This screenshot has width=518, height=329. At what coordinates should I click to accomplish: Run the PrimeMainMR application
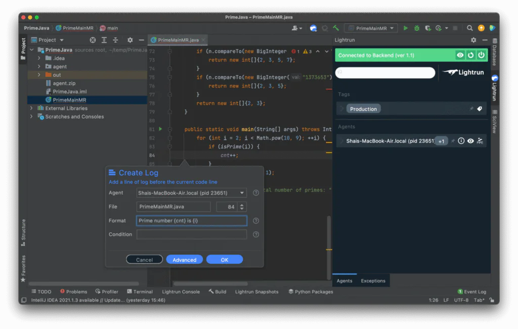coord(406,28)
